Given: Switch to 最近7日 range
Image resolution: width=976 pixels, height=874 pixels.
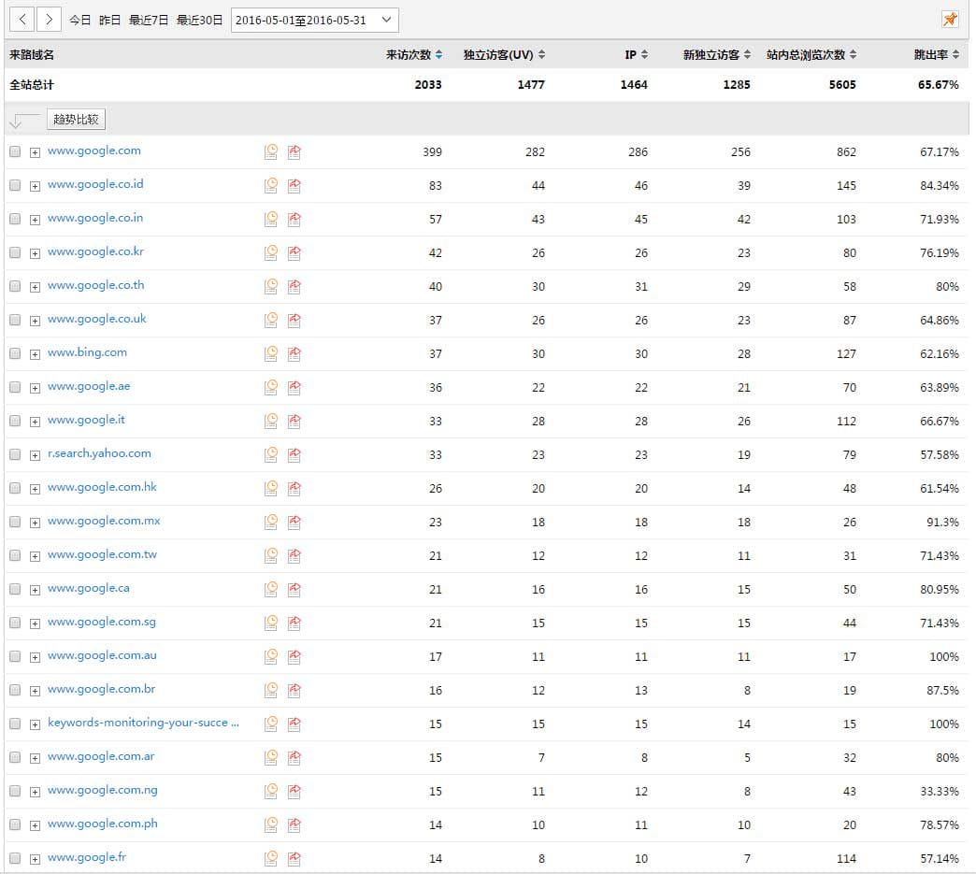Looking at the screenshot, I should pyautogui.click(x=148, y=20).
